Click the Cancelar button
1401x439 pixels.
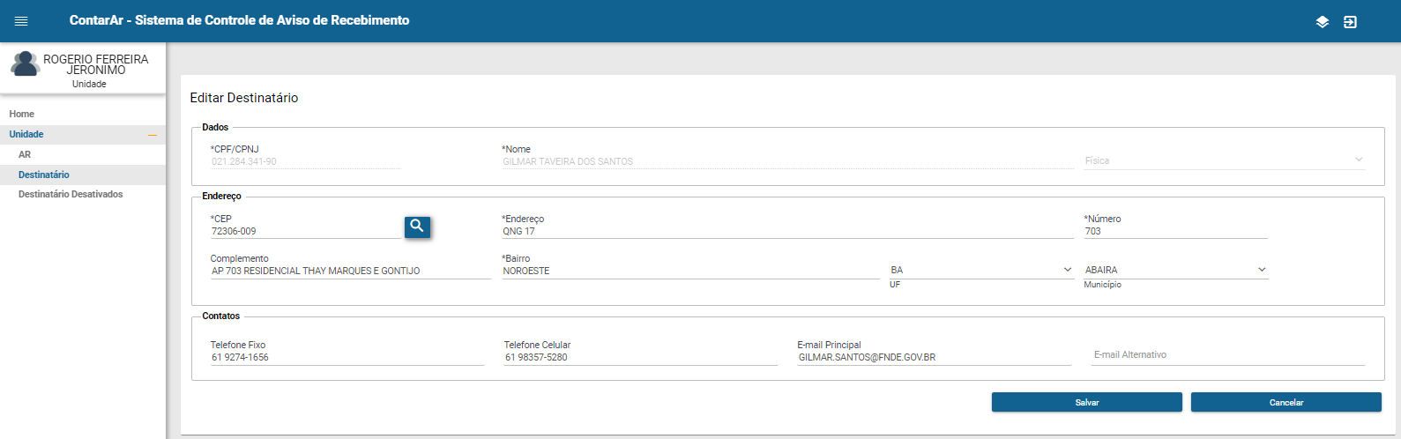click(x=1285, y=402)
